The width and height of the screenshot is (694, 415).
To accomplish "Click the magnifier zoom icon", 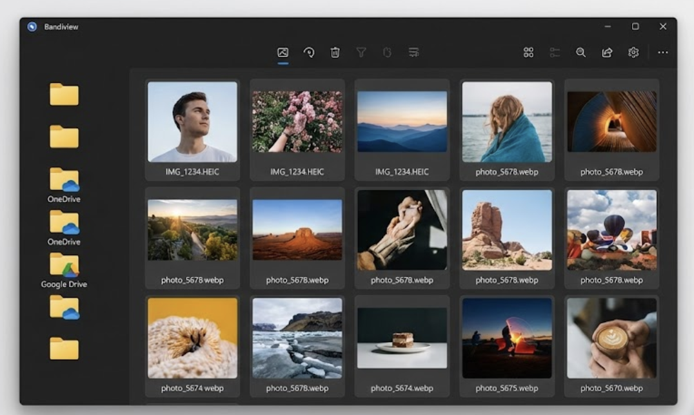I will click(x=581, y=53).
